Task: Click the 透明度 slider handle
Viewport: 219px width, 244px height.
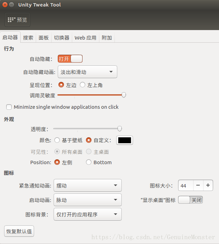Action: pos(120,128)
